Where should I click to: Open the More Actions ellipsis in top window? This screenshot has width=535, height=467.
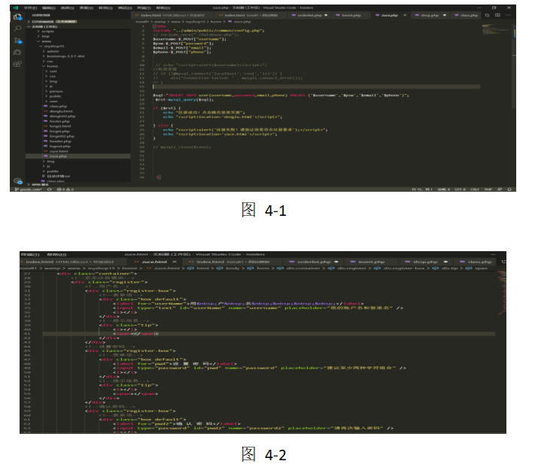[508, 15]
